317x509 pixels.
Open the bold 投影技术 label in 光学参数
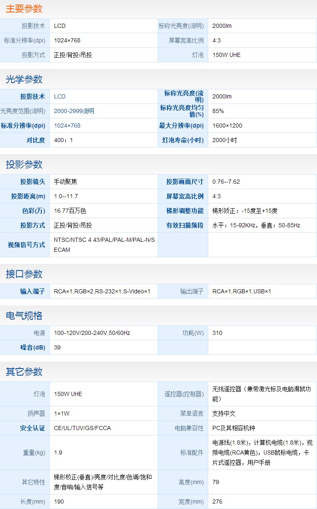(32, 96)
